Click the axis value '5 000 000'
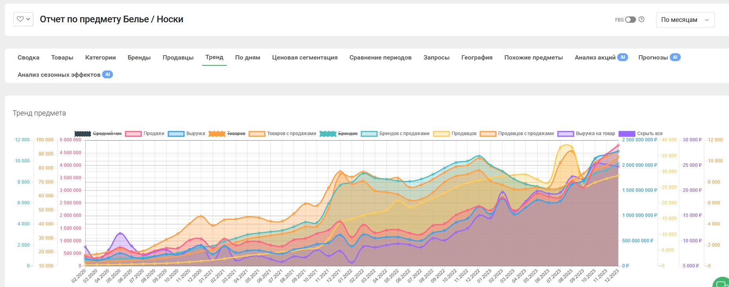Screen dimensions: 729x287 (70, 140)
